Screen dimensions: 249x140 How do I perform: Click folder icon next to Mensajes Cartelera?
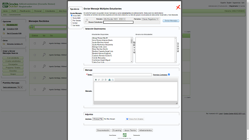(x=4, y=44)
